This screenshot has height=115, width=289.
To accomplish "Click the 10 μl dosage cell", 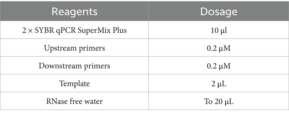I will tap(219, 31).
